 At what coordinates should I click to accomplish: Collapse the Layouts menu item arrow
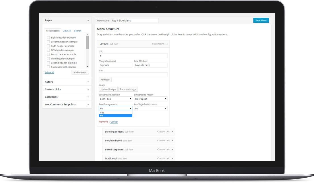click(x=167, y=44)
